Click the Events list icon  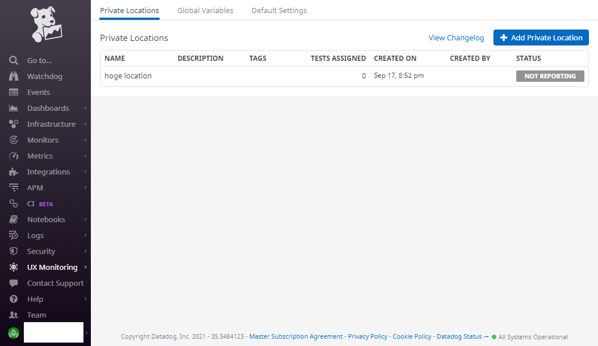[14, 92]
